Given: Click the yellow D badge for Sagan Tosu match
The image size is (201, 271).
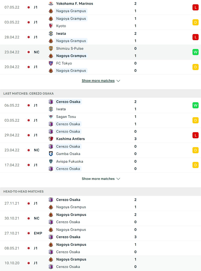Looking at the screenshot, I should tap(195, 120).
